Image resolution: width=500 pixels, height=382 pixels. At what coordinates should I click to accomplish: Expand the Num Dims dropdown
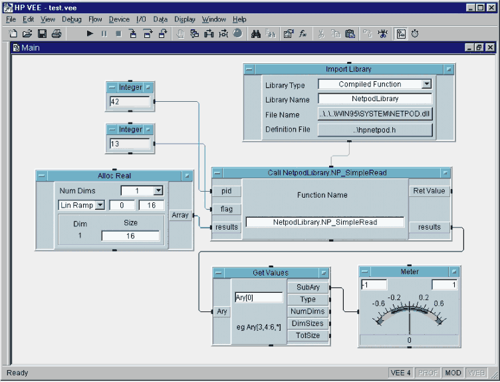point(158,191)
